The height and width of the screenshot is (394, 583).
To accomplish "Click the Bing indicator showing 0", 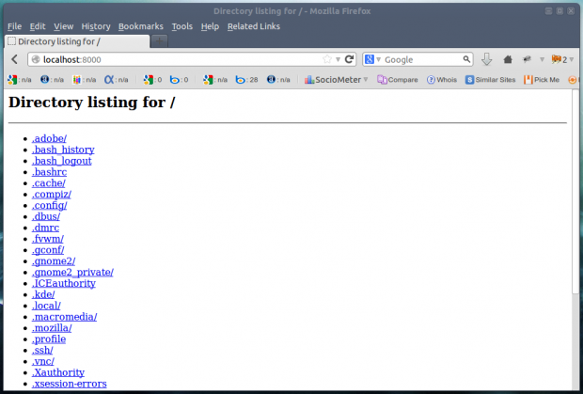I will (x=179, y=80).
